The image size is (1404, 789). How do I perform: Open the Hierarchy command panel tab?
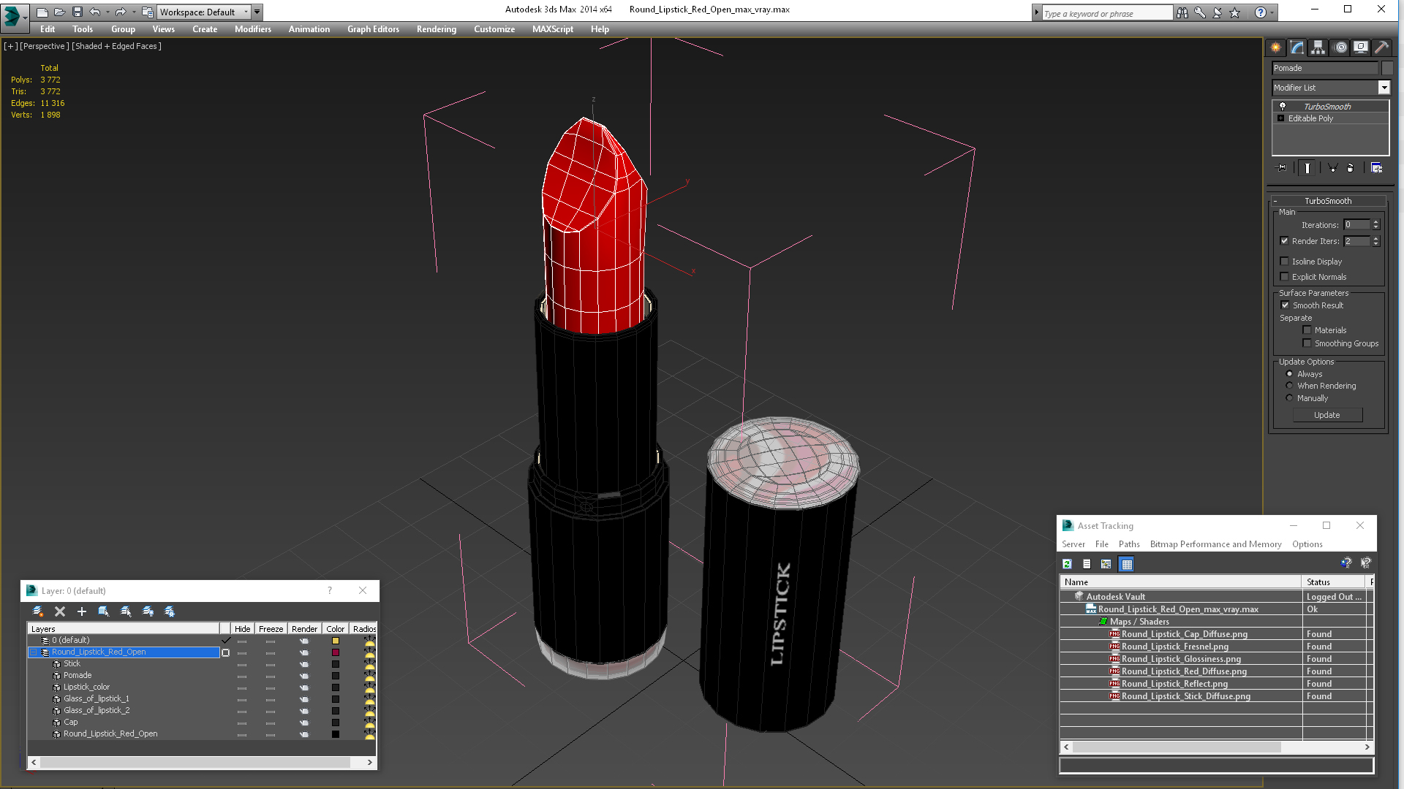[x=1318, y=47]
